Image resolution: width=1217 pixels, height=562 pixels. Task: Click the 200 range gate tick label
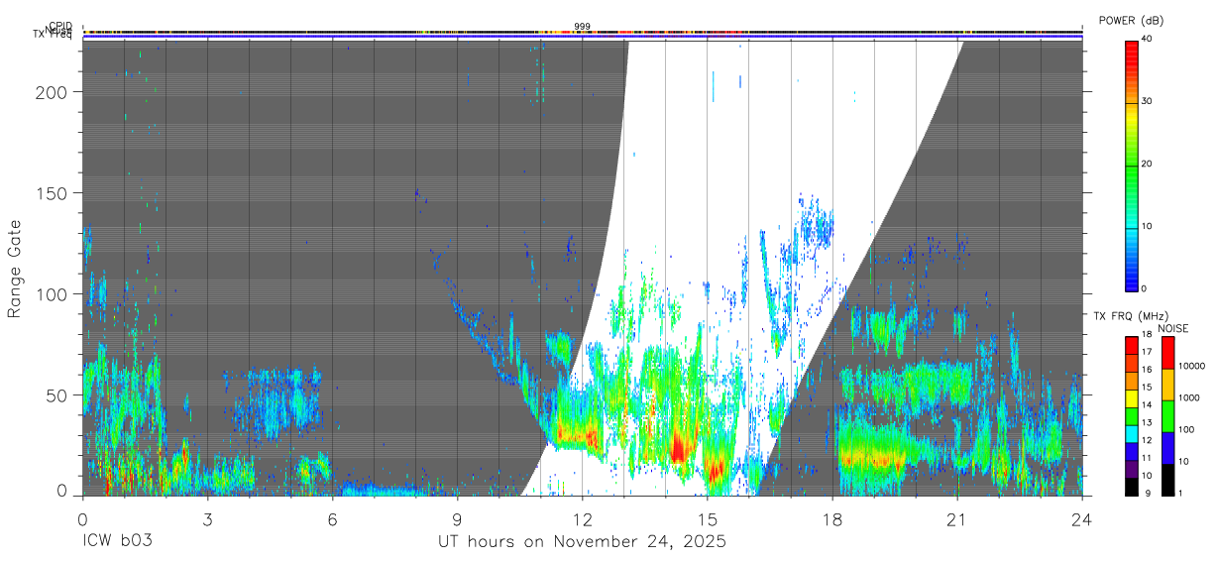[59, 91]
